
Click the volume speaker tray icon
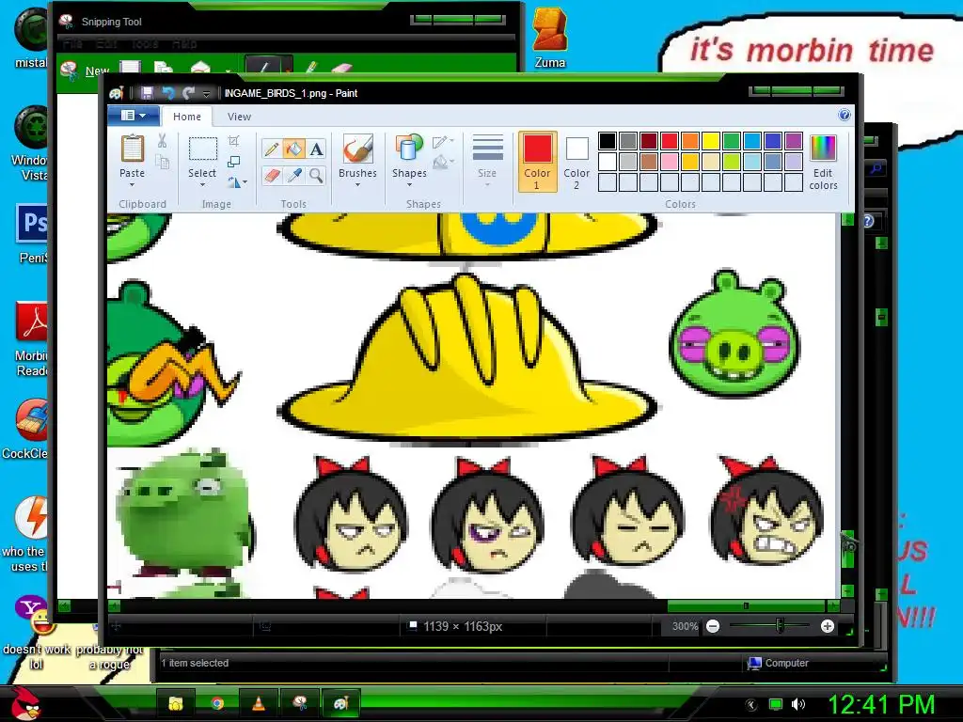[x=798, y=704]
